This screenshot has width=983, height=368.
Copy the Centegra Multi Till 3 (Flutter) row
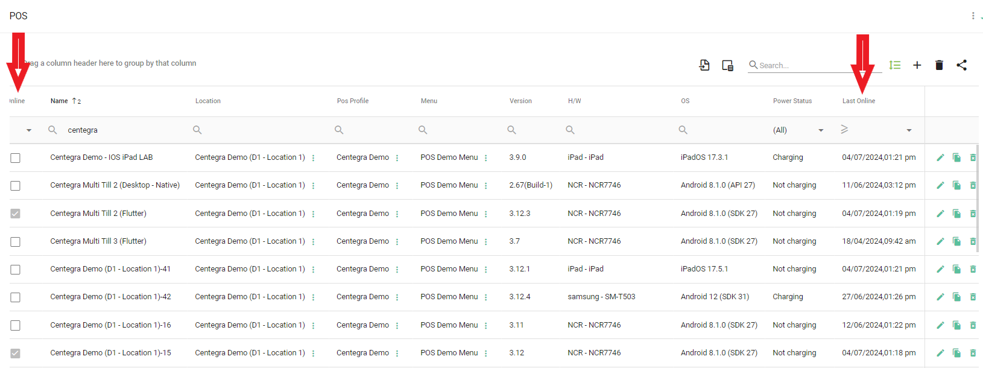[956, 241]
